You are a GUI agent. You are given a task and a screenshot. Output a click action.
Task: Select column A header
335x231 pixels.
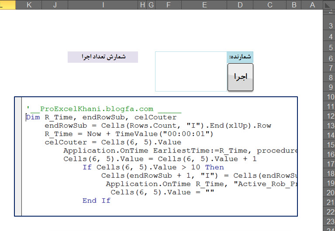(x=312, y=5)
